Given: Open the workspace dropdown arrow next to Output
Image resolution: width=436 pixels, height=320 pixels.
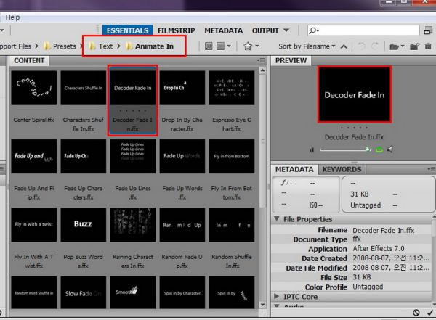Looking at the screenshot, I should 286,30.
